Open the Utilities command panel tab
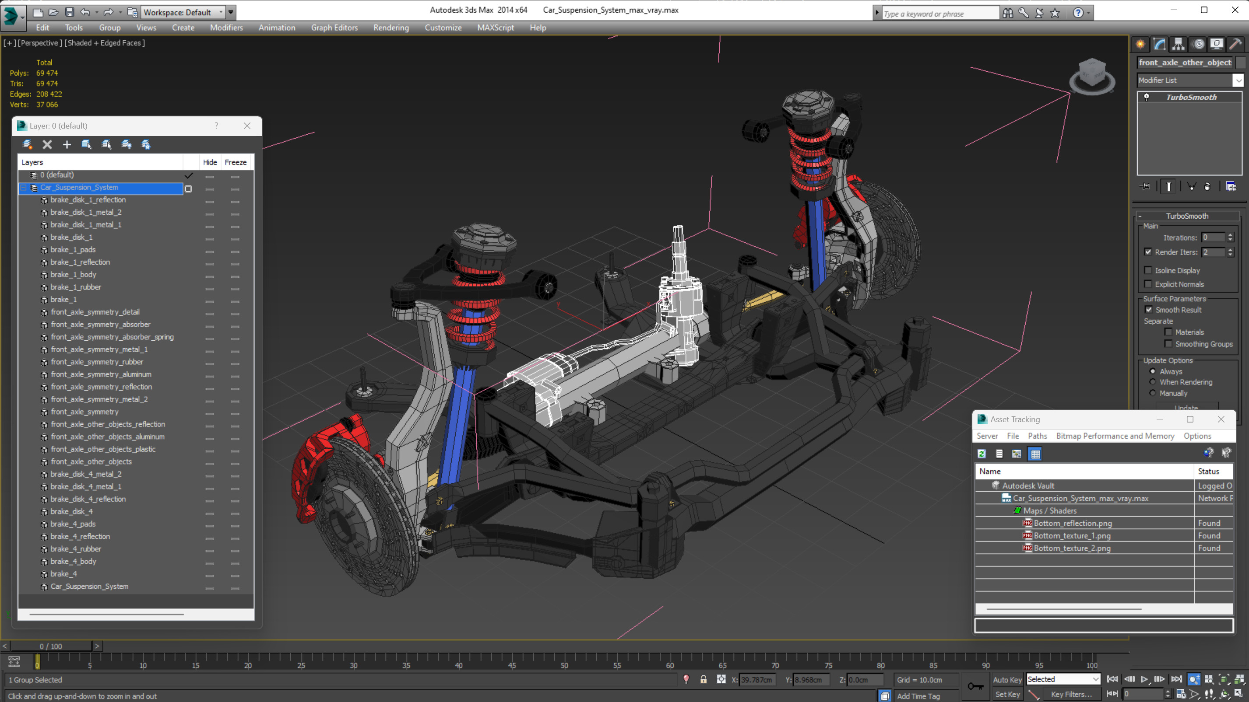 [1235, 44]
